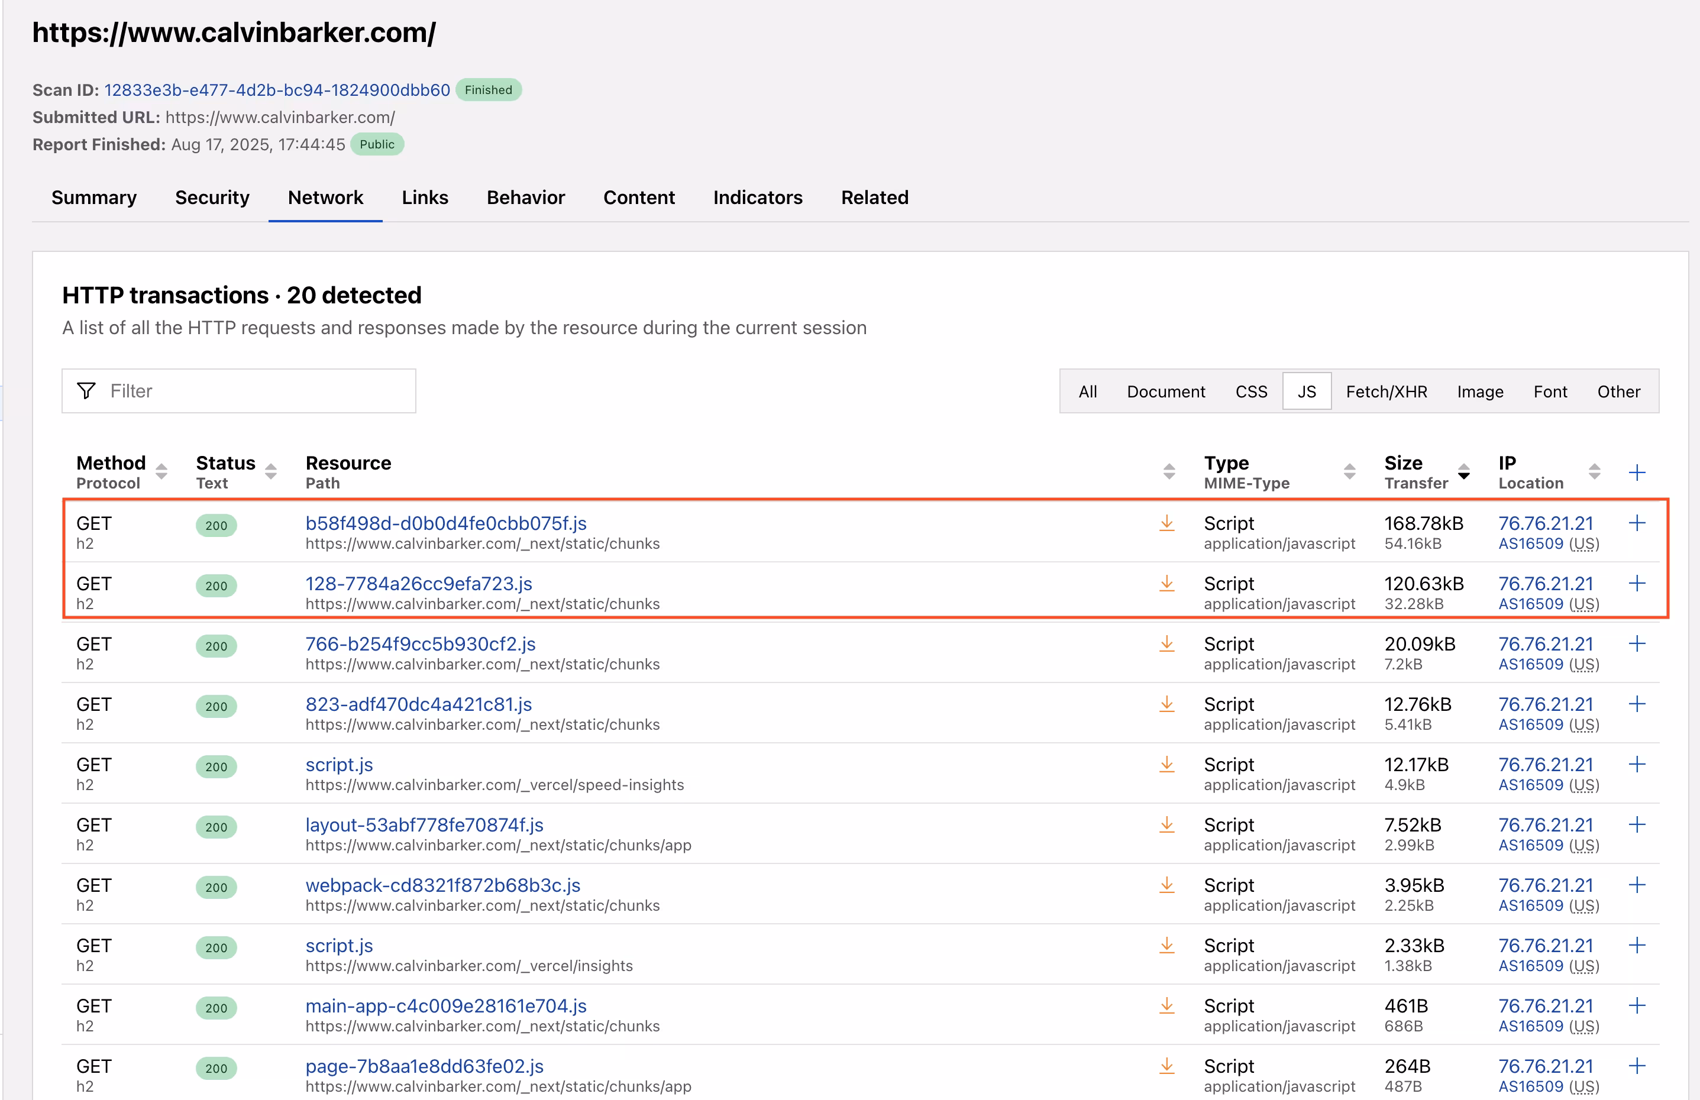Download the webpack-cd8321f872b68b3c.js file
Image resolution: width=1700 pixels, height=1100 pixels.
[1167, 885]
